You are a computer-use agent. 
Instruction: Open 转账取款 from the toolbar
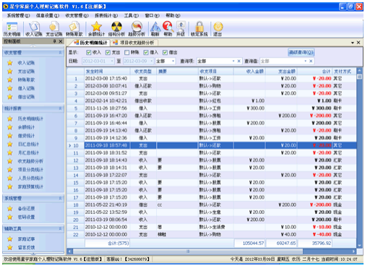pyautogui.click(x=74, y=29)
